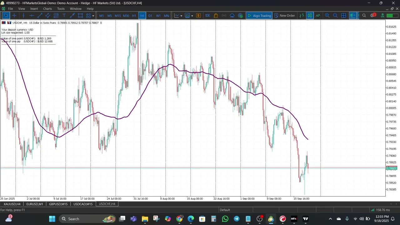Switch to line chart display
The width and height of the screenshot is (400, 225).
318,16
